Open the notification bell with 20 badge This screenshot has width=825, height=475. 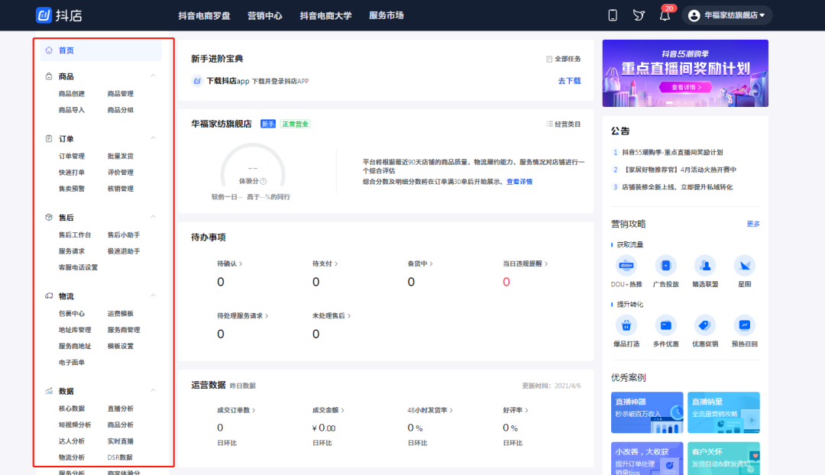click(665, 16)
